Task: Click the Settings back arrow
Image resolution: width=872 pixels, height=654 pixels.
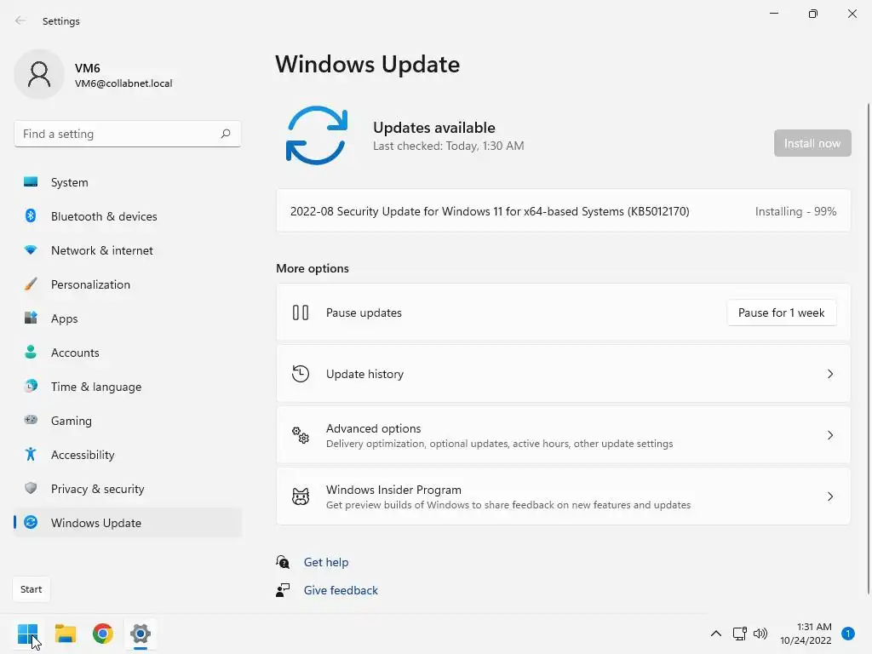Action: pos(20,20)
